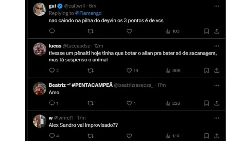Open more options on gui's tweet
Screen dimensions: 251x141
pyautogui.click(x=217, y=6)
